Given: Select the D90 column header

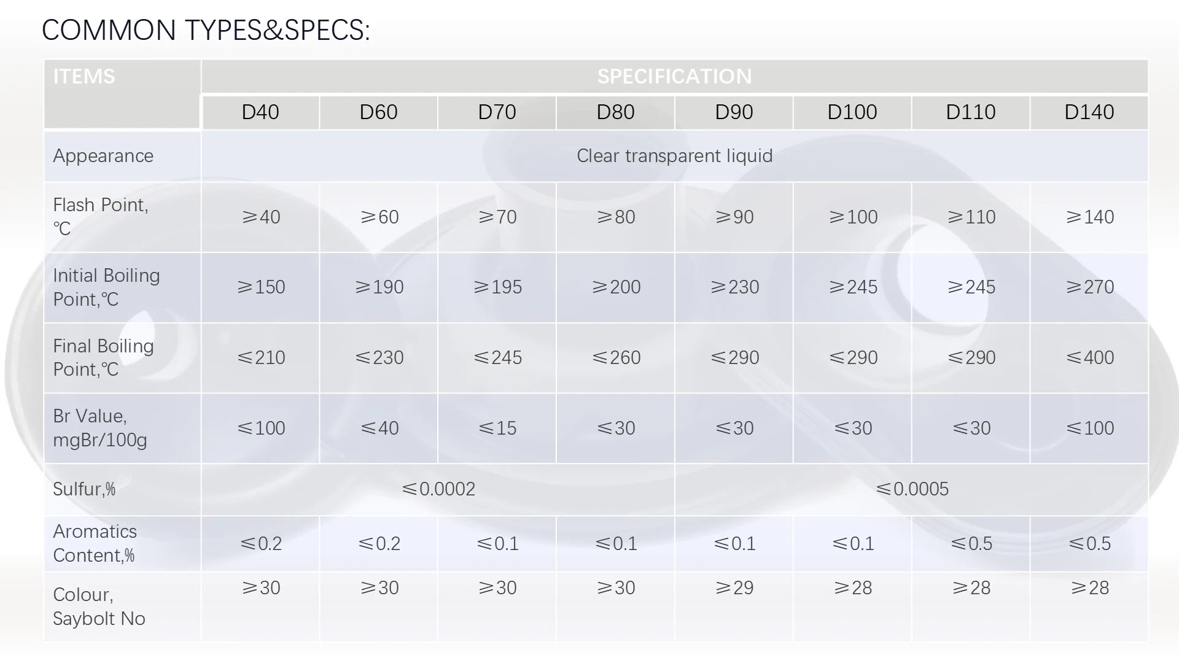Looking at the screenshot, I should point(734,112).
